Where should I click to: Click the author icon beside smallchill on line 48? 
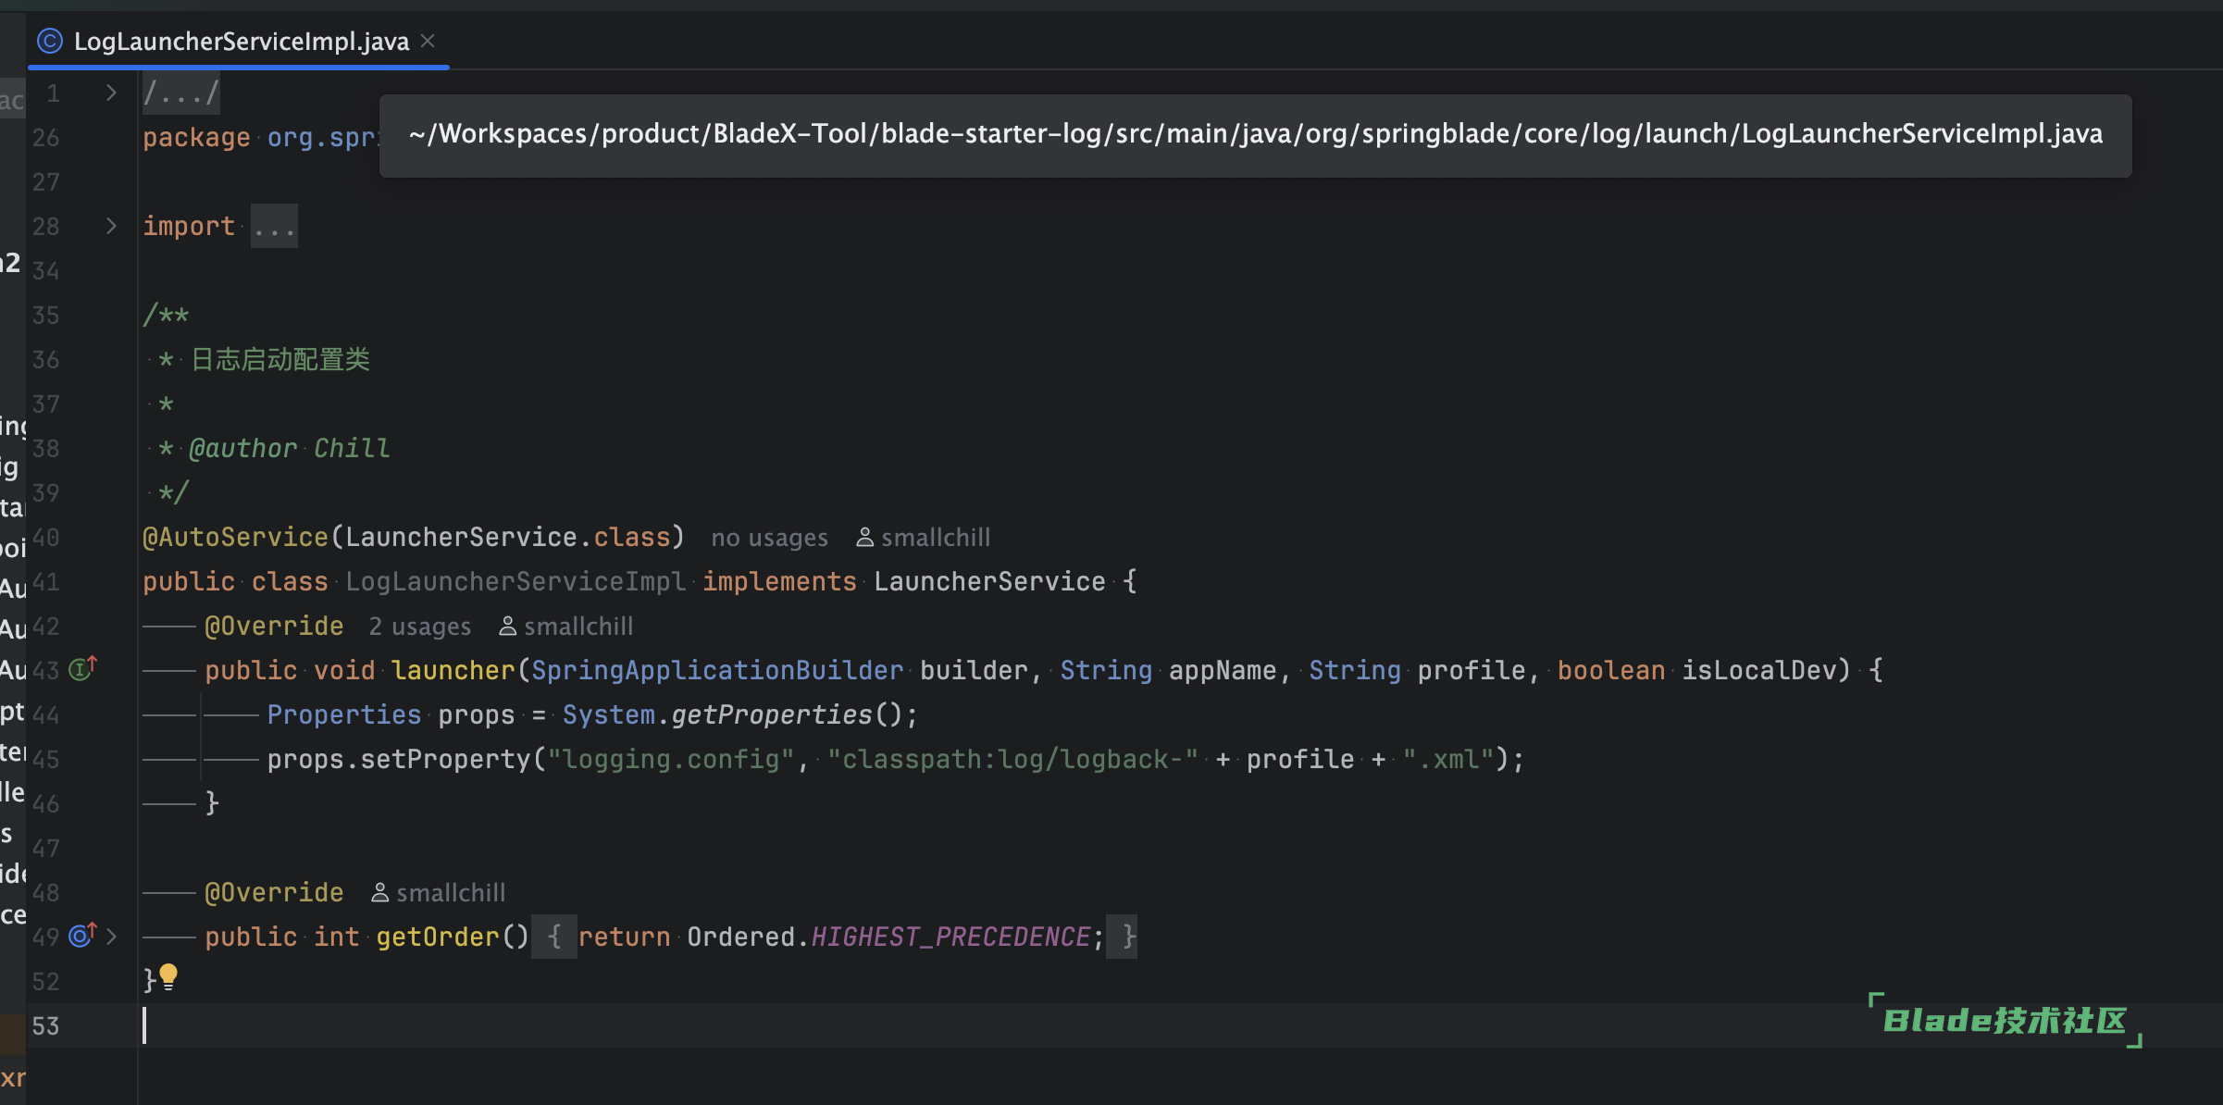pyautogui.click(x=379, y=893)
